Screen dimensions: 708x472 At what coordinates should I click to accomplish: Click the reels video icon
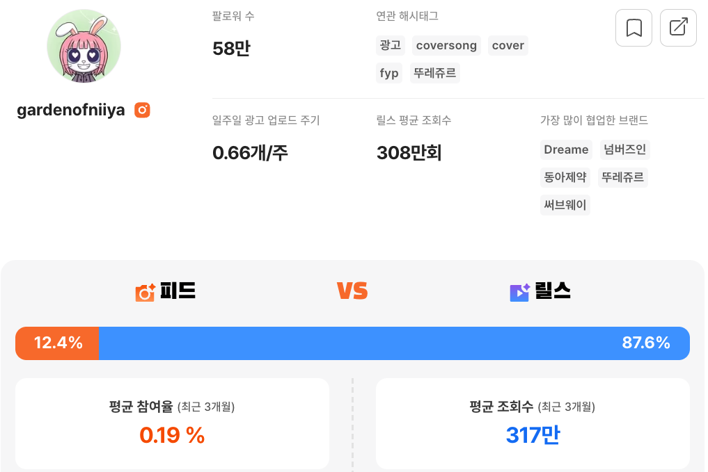[520, 293]
